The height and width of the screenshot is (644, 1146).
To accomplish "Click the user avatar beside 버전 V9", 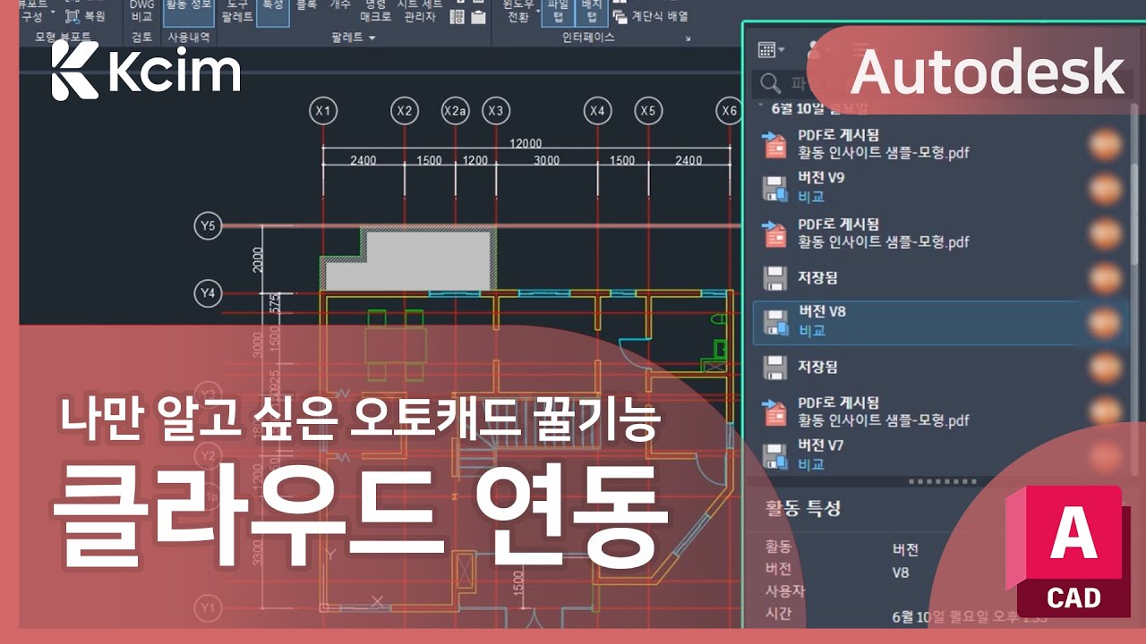I will point(1107,188).
